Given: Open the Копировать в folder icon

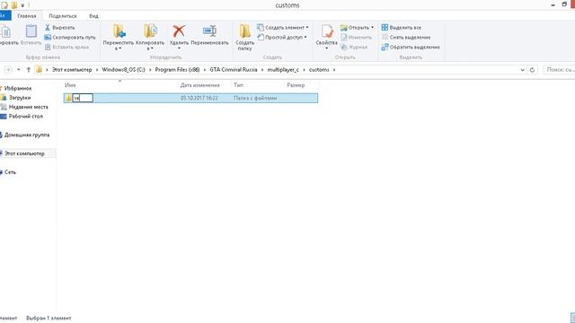Looking at the screenshot, I should [150, 31].
